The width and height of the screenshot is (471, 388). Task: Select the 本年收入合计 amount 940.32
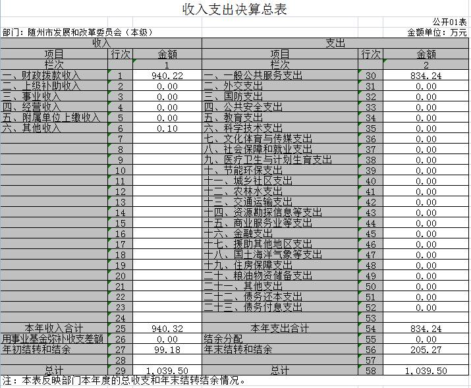(167, 328)
